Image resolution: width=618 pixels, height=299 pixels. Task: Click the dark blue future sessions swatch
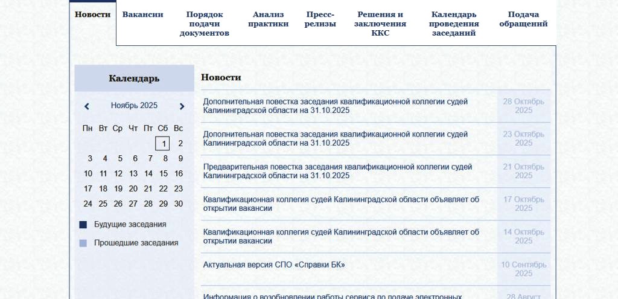pos(83,225)
